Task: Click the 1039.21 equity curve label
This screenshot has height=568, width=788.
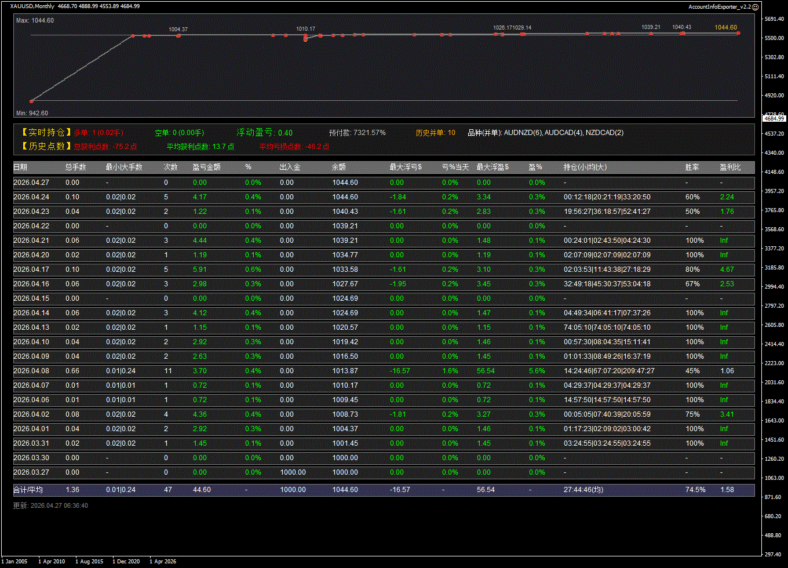Action: [x=651, y=27]
